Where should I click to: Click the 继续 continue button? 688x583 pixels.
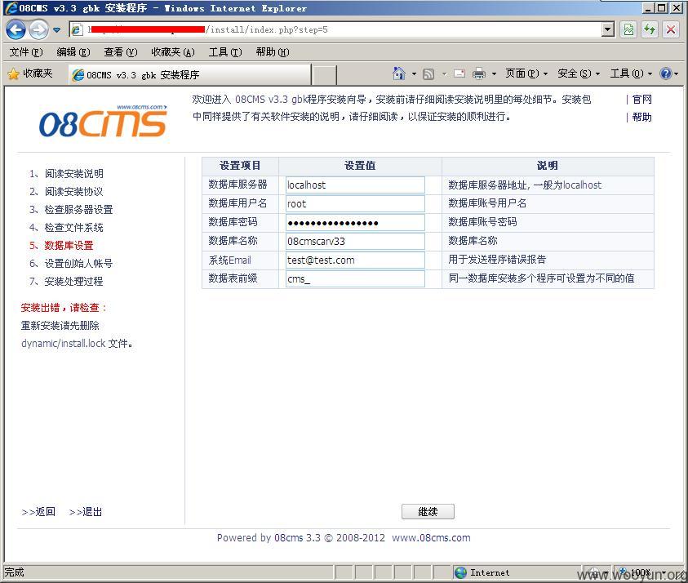coord(428,511)
